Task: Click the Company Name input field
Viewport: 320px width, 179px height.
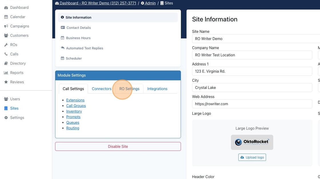Action: 252,55
